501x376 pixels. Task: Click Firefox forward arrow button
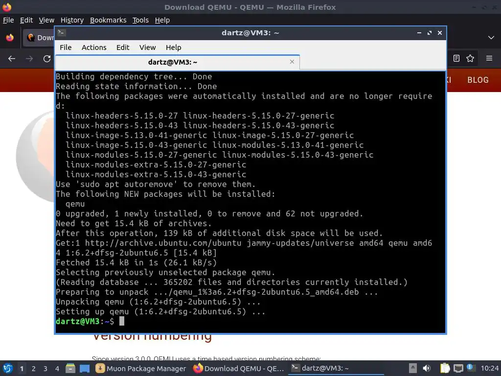(29, 59)
